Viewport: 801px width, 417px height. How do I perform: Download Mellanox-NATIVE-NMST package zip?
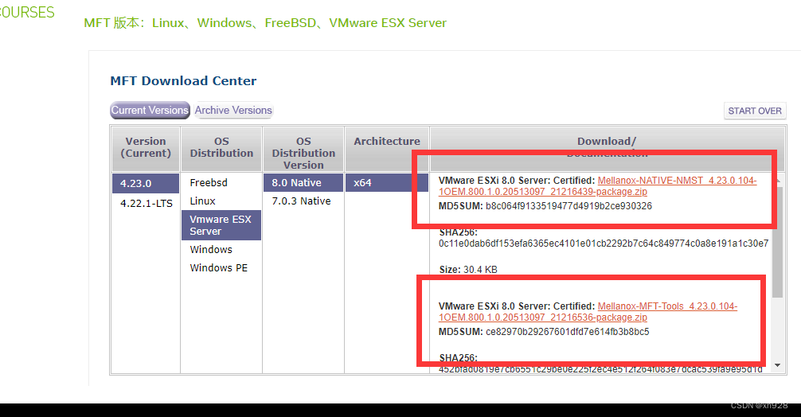point(598,186)
